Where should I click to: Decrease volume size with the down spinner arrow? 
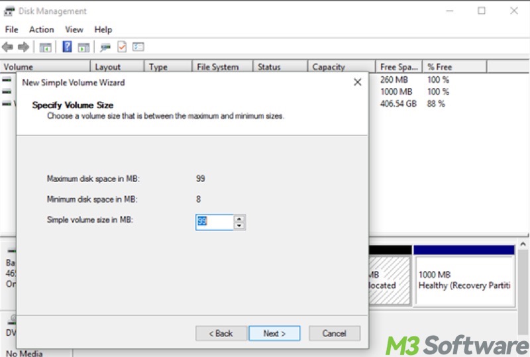pos(240,226)
